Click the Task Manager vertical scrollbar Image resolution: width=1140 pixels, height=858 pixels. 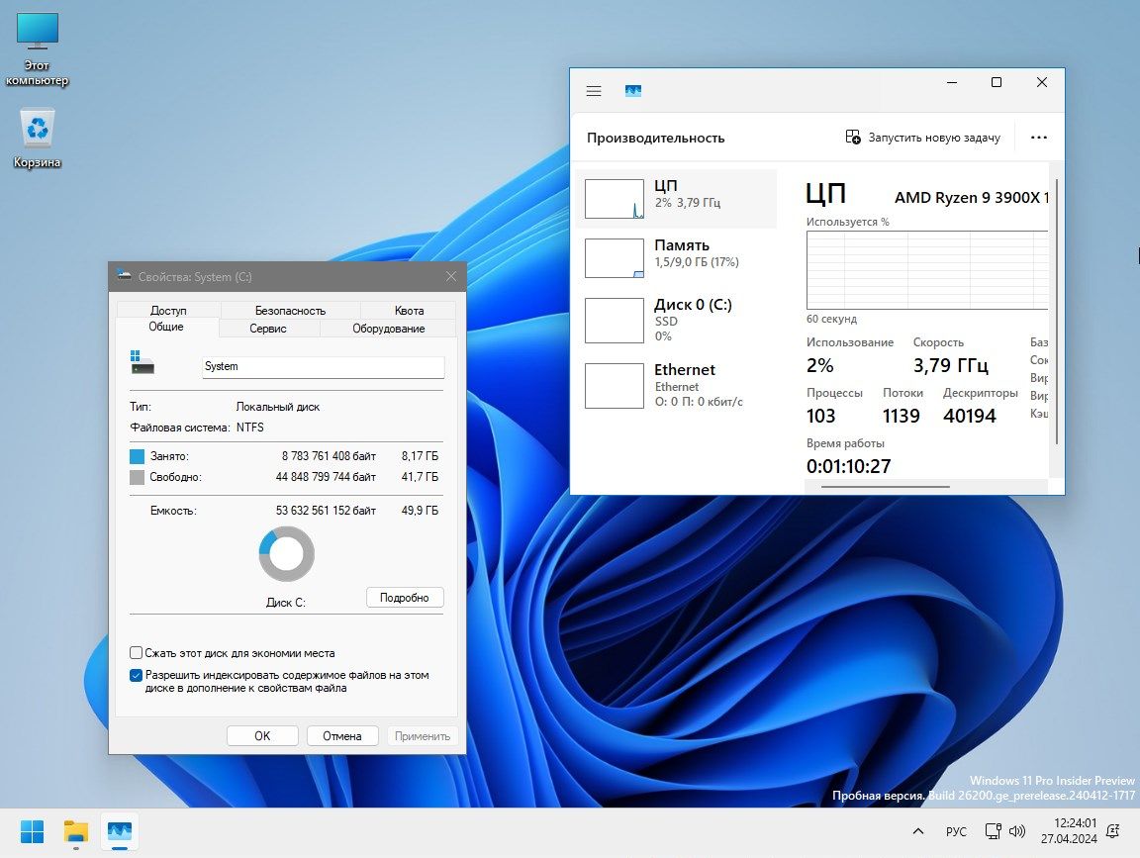1057,313
